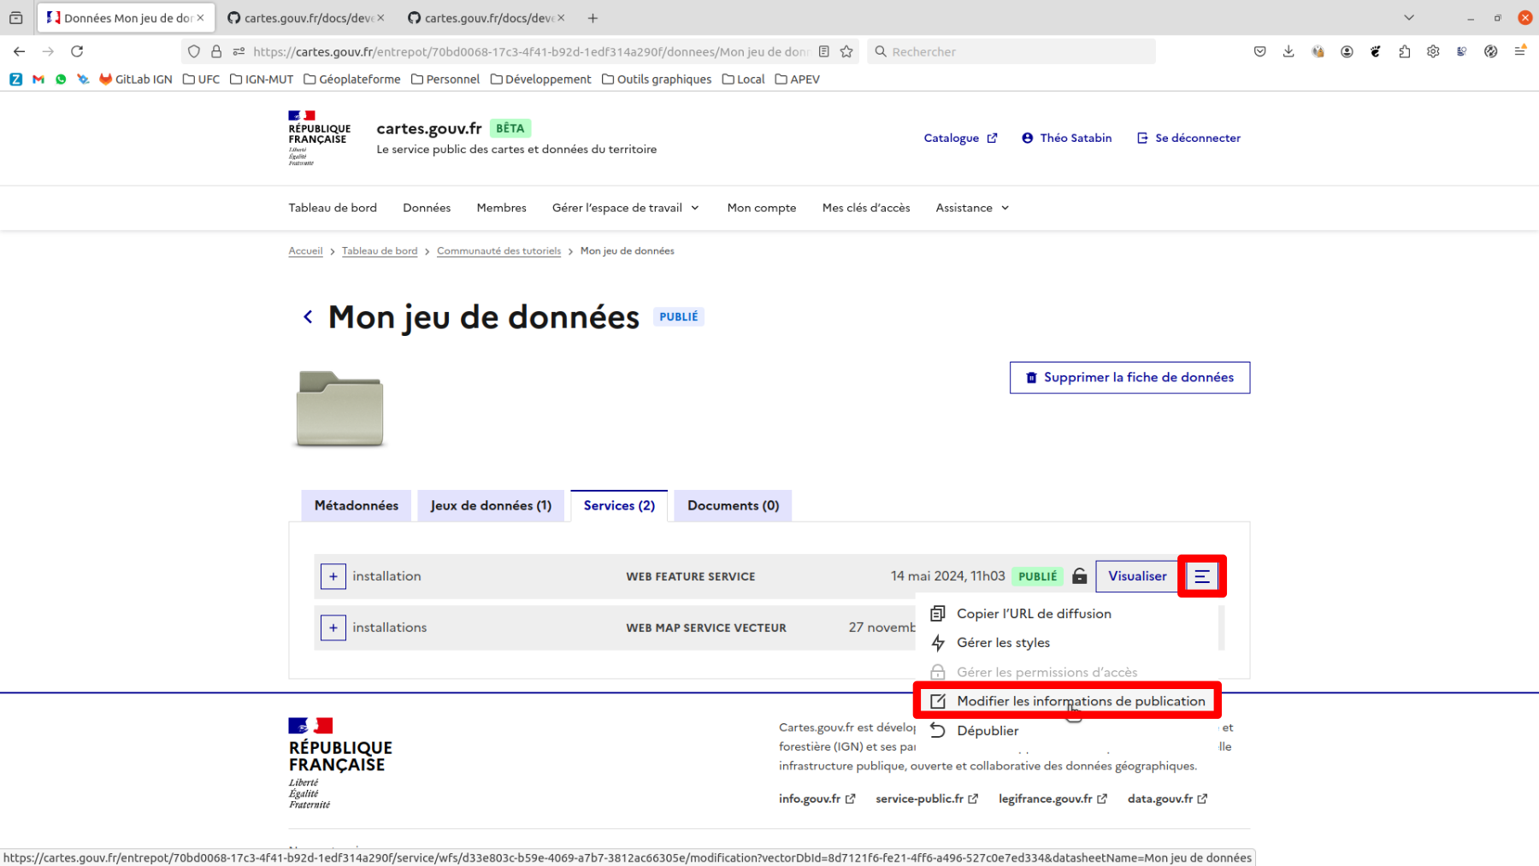Visualiser the installation web feature service

pos(1136,576)
